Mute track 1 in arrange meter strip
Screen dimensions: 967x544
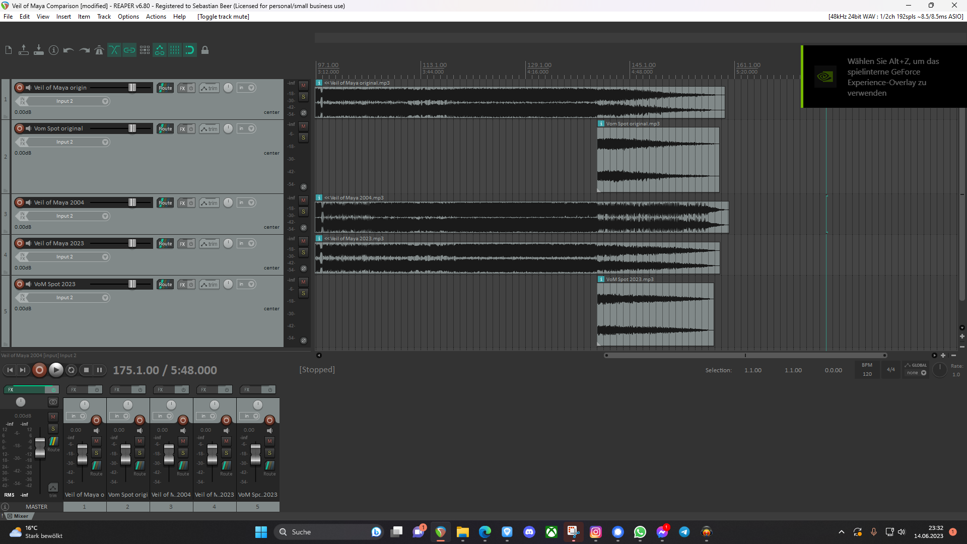click(303, 86)
